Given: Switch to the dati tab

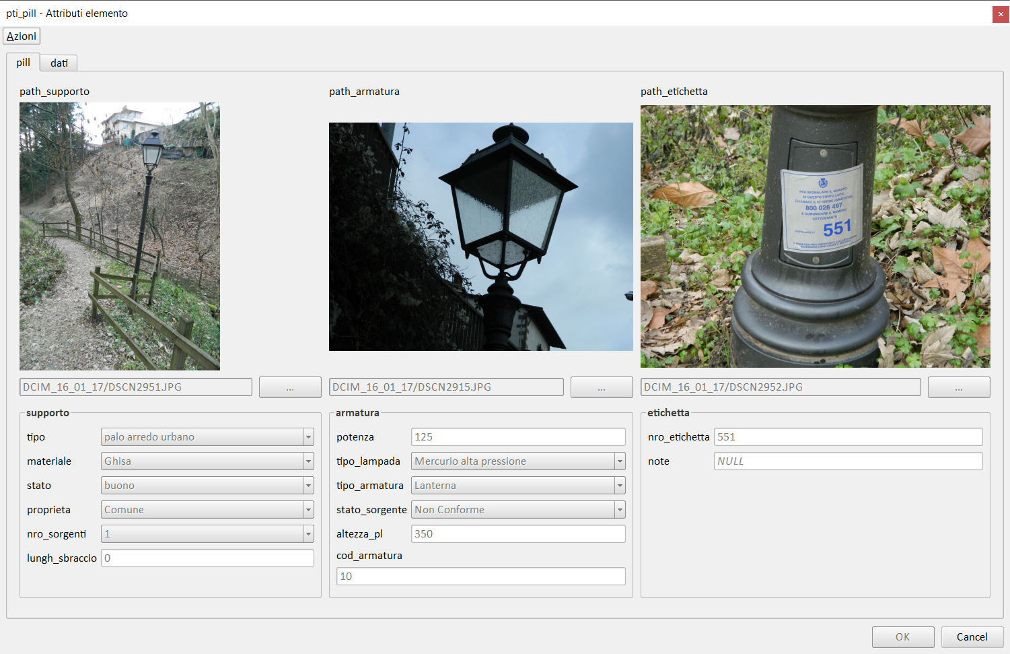Looking at the screenshot, I should tap(59, 63).
